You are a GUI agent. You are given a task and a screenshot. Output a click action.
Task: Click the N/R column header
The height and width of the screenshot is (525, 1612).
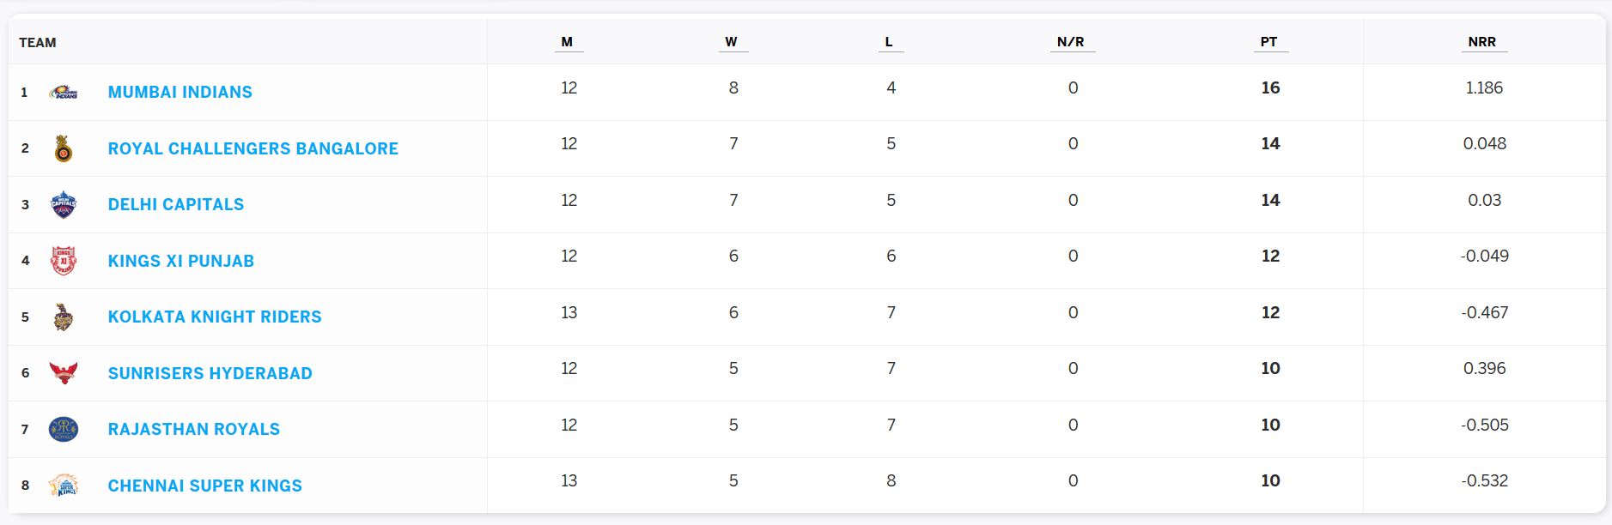(1071, 42)
